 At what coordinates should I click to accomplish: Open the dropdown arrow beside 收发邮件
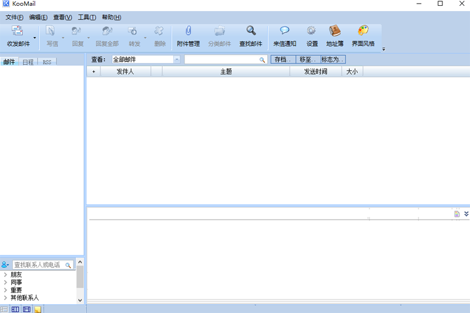click(x=35, y=38)
